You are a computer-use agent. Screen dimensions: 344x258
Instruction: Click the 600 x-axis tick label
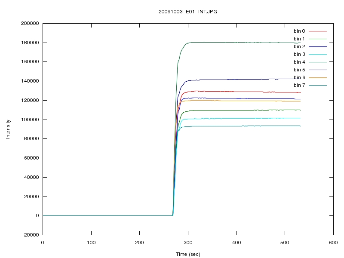pos(333,243)
